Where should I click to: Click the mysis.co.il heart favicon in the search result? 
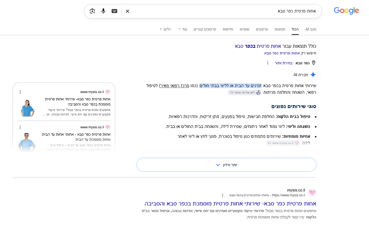point(312,193)
